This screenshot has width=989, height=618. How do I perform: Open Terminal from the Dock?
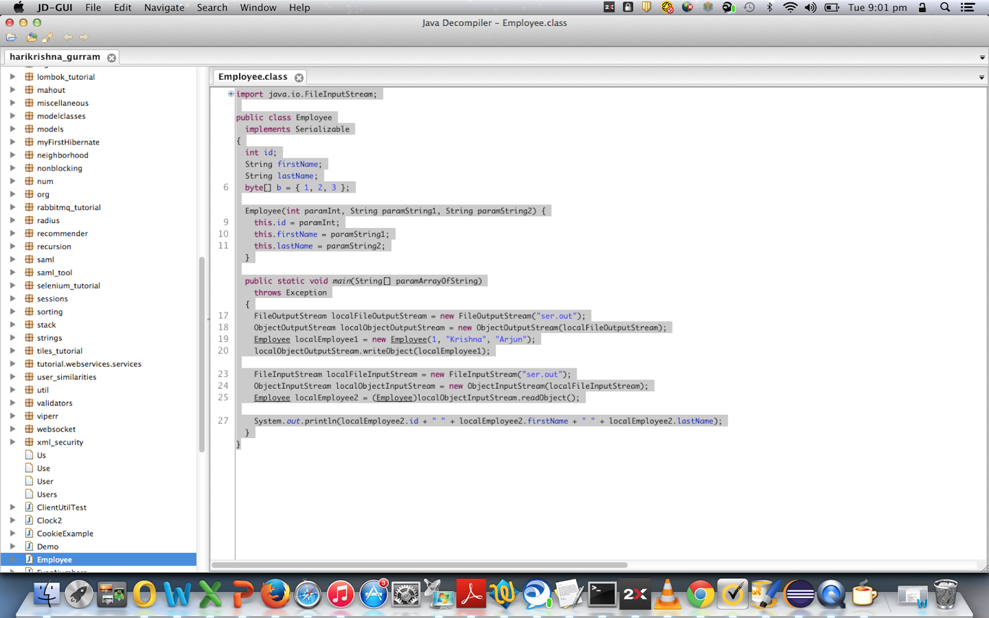[x=601, y=593]
